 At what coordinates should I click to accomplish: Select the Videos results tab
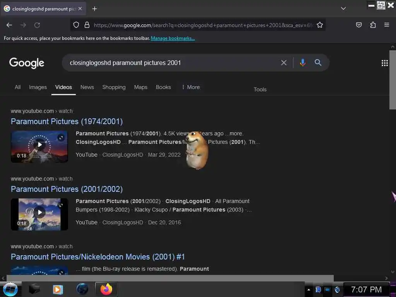pos(64,87)
